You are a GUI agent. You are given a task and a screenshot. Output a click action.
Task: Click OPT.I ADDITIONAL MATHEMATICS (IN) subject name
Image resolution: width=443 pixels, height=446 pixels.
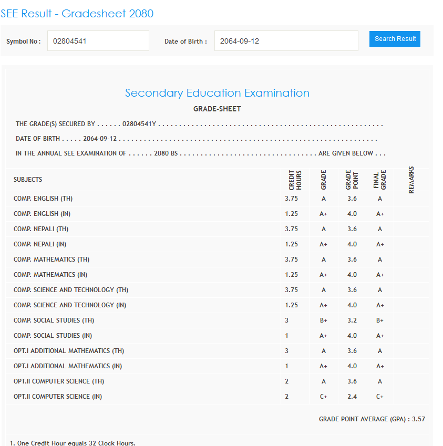(68, 366)
